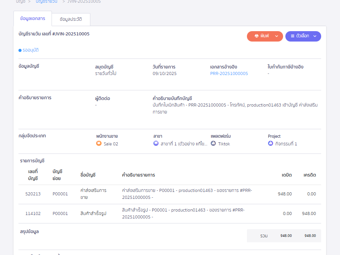Click the Project icon beside กิจกรรมที่ 1
The image size is (340, 255).
270,143
